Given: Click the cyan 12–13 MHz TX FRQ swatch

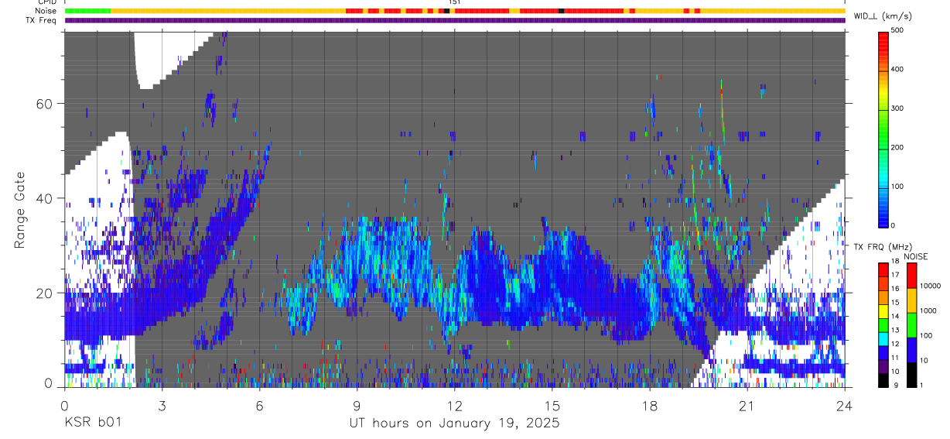Looking at the screenshot, I should click(x=883, y=338).
